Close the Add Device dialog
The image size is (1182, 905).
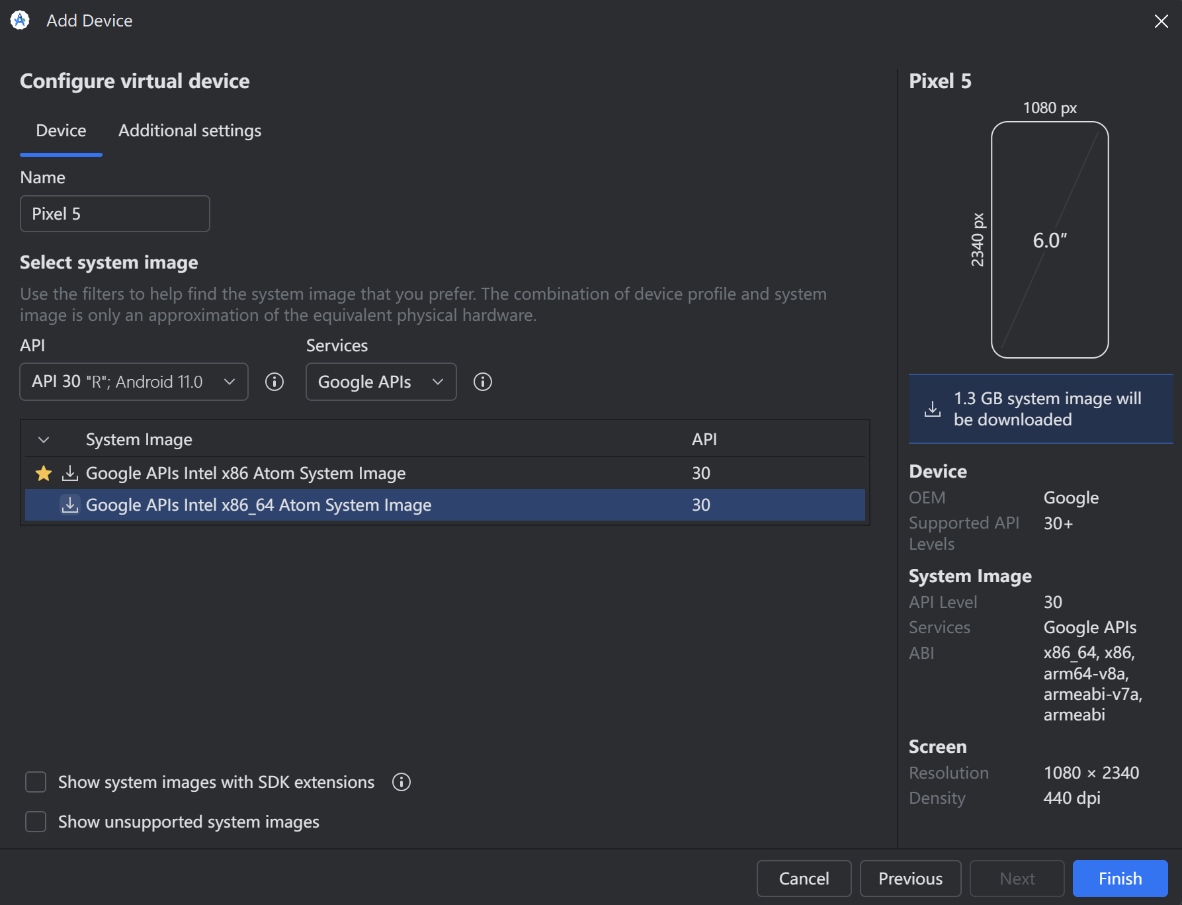[1161, 21]
